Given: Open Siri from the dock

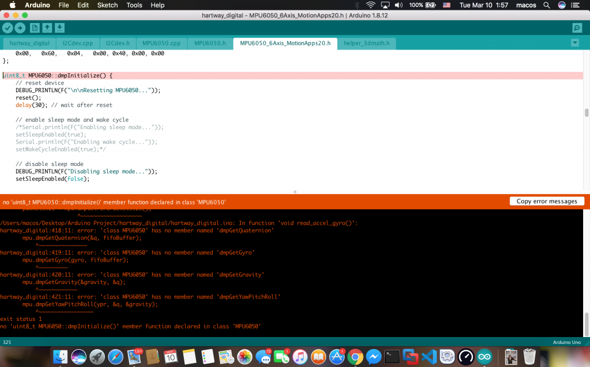Looking at the screenshot, I should tap(78, 357).
